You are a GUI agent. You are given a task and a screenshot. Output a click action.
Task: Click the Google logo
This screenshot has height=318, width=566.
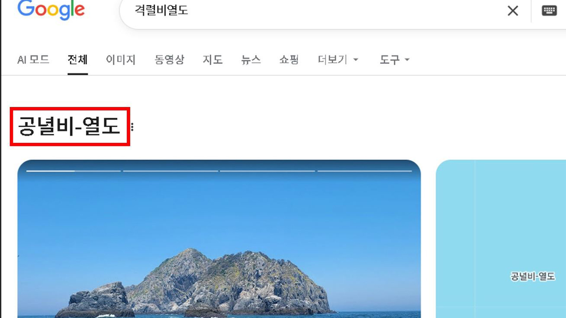51,10
